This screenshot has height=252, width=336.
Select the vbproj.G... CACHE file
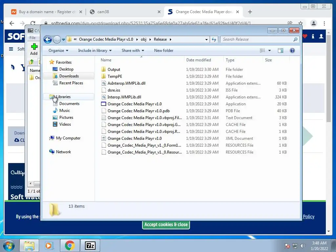pyautogui.click(x=144, y=124)
